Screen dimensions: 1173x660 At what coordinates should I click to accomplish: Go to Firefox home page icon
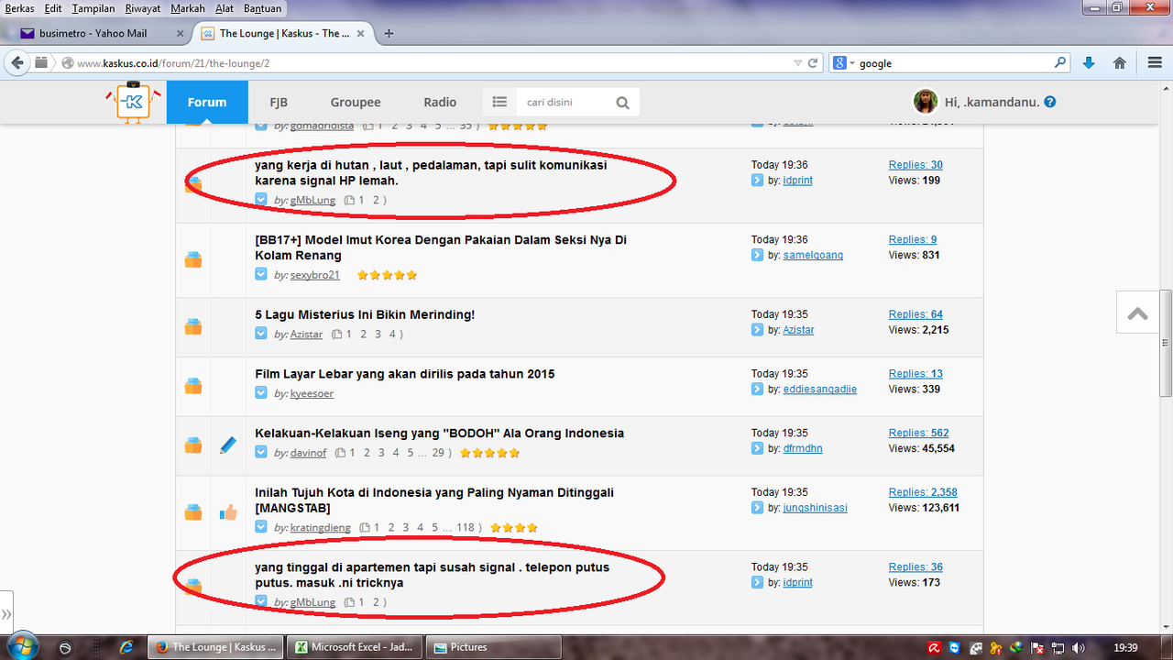coord(1119,63)
